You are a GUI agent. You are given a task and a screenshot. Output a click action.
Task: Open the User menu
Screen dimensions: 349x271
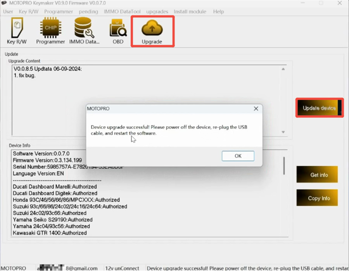pos(8,12)
